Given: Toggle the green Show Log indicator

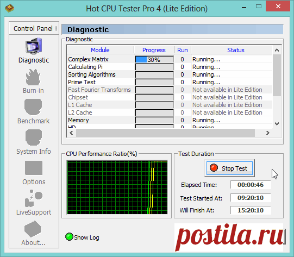Looking at the screenshot, I should coord(69,237).
